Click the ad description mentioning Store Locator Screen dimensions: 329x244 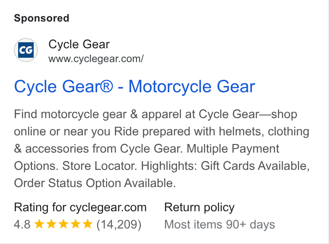pyautogui.click(x=162, y=149)
